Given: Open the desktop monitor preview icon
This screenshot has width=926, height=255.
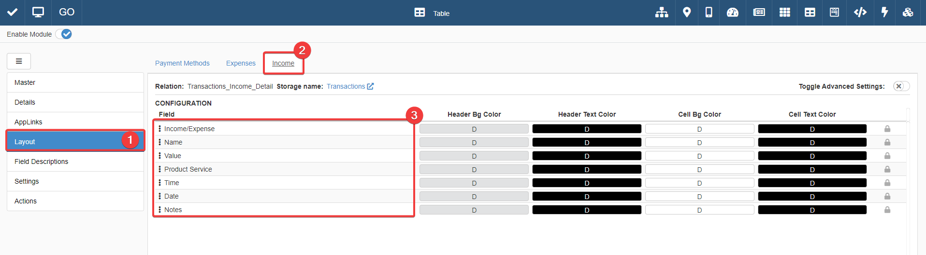Looking at the screenshot, I should (38, 13).
